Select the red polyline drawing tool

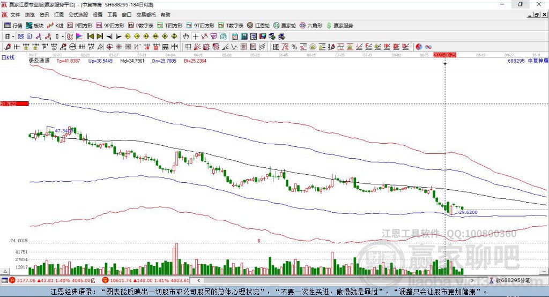pos(204,36)
